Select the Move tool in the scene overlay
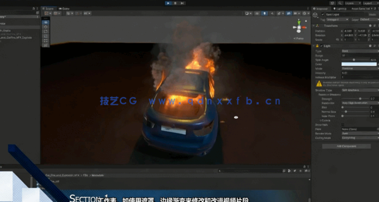Viewport: 379px width, 202px height. click(x=46, y=27)
